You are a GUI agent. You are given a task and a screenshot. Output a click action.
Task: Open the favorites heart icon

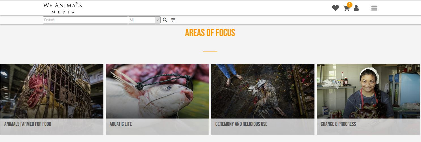click(335, 8)
